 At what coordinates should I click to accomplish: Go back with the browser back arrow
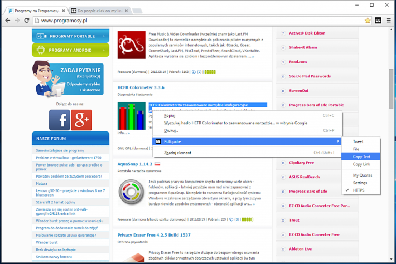8,21
